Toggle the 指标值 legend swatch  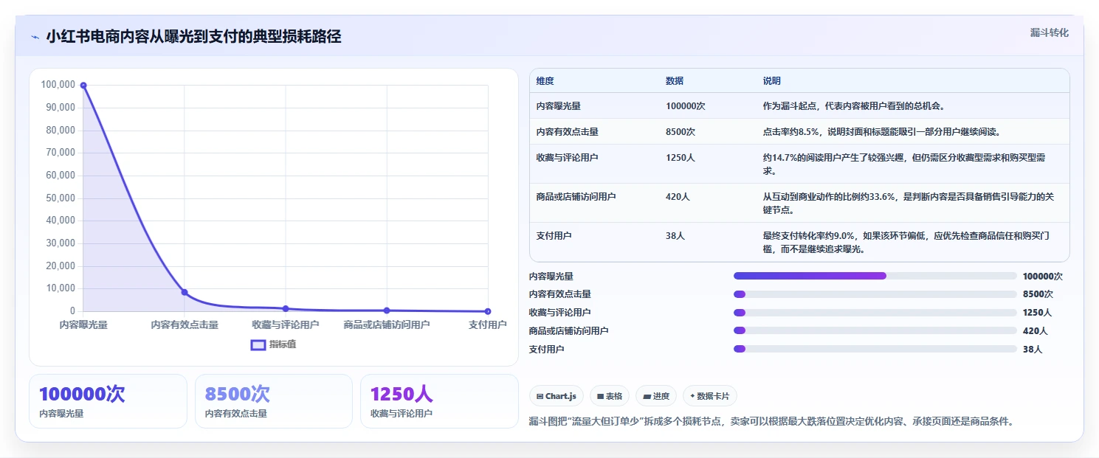click(258, 344)
